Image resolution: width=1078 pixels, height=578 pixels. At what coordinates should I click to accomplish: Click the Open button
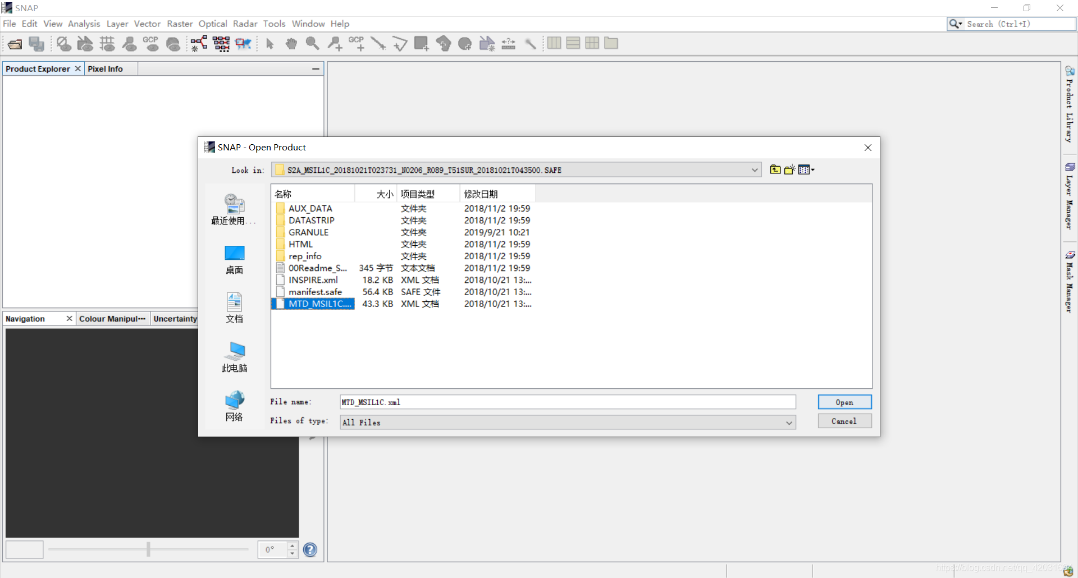click(844, 402)
